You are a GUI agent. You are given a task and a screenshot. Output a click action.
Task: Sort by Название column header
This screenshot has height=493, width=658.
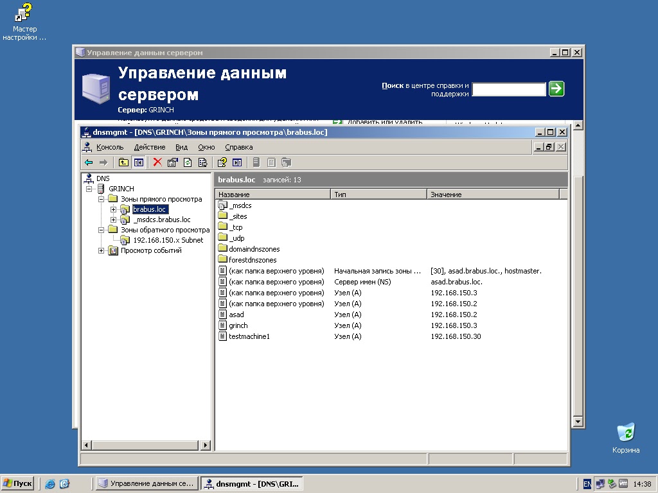click(272, 195)
